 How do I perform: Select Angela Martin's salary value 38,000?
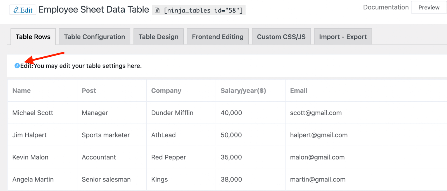click(231, 179)
